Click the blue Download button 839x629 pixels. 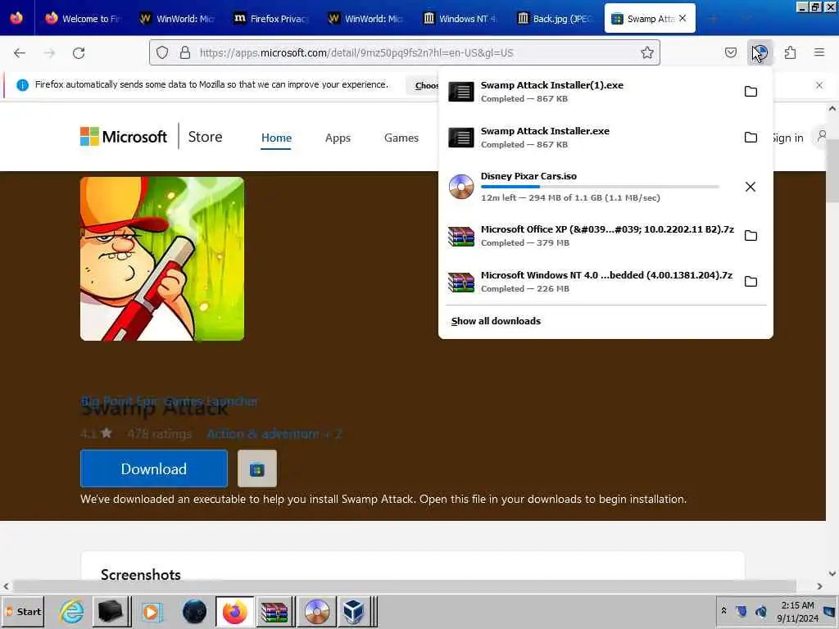154,468
